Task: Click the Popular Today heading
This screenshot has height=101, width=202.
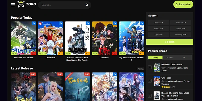Action: pos(22,18)
